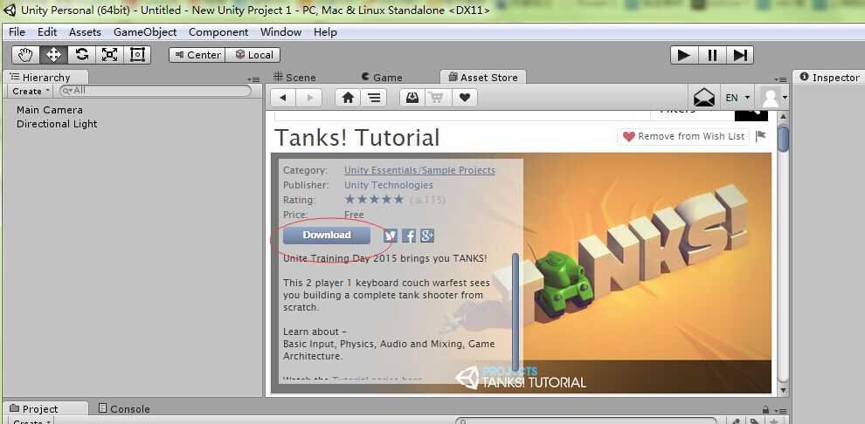Open user account dropdown
This screenshot has width=865, height=424.
773,98
